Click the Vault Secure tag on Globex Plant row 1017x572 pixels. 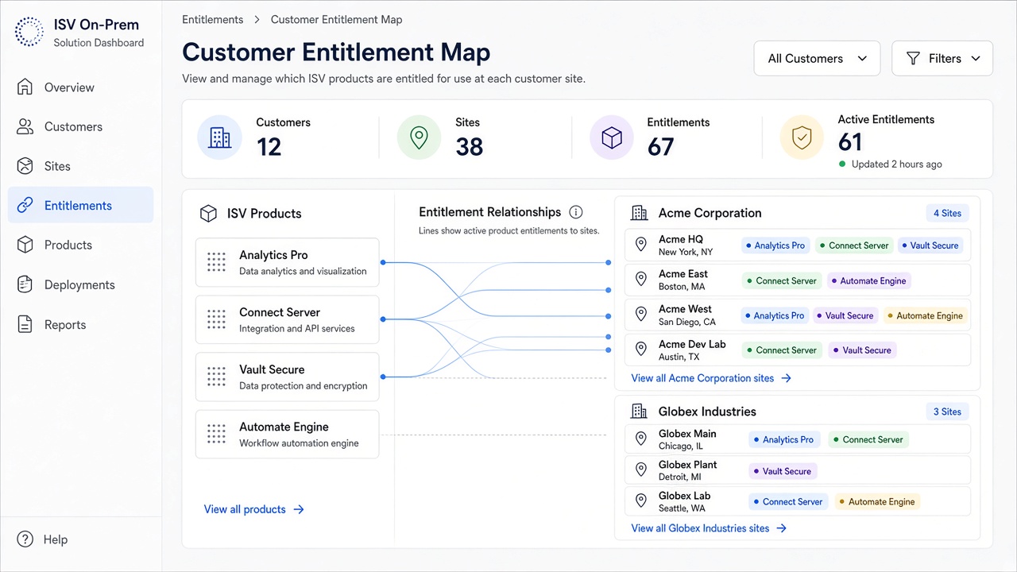[x=783, y=471]
